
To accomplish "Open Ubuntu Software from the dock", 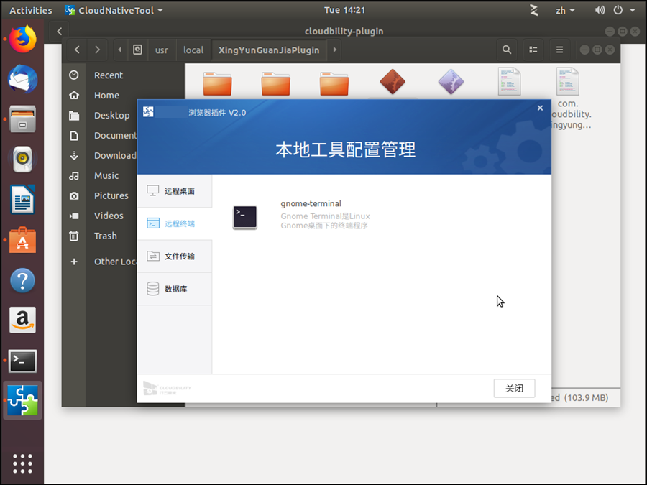I will [22, 240].
